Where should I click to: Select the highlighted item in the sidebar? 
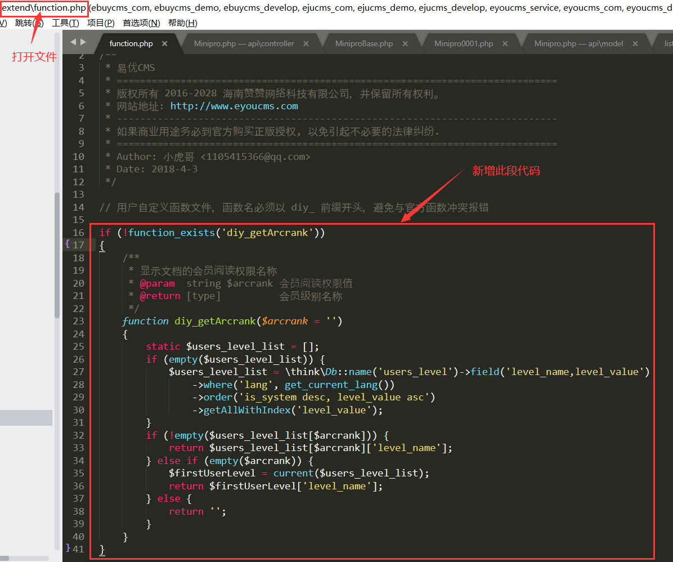26,417
